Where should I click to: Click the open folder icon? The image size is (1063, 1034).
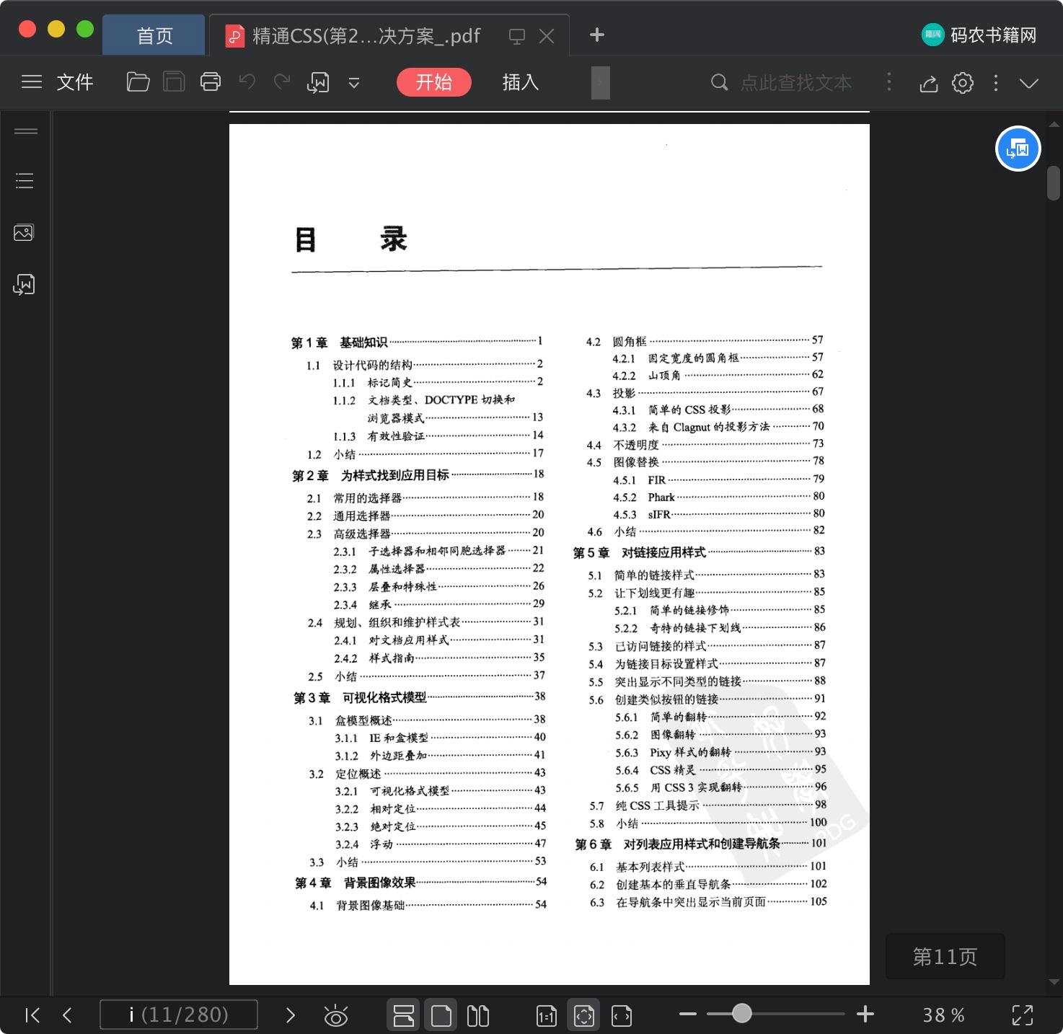click(x=138, y=82)
